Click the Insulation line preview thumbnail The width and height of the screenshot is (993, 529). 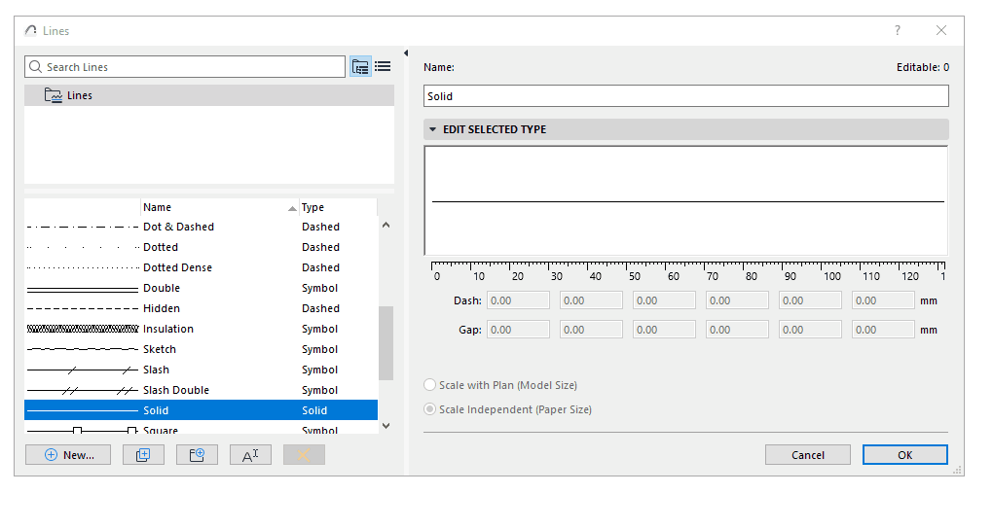point(83,329)
